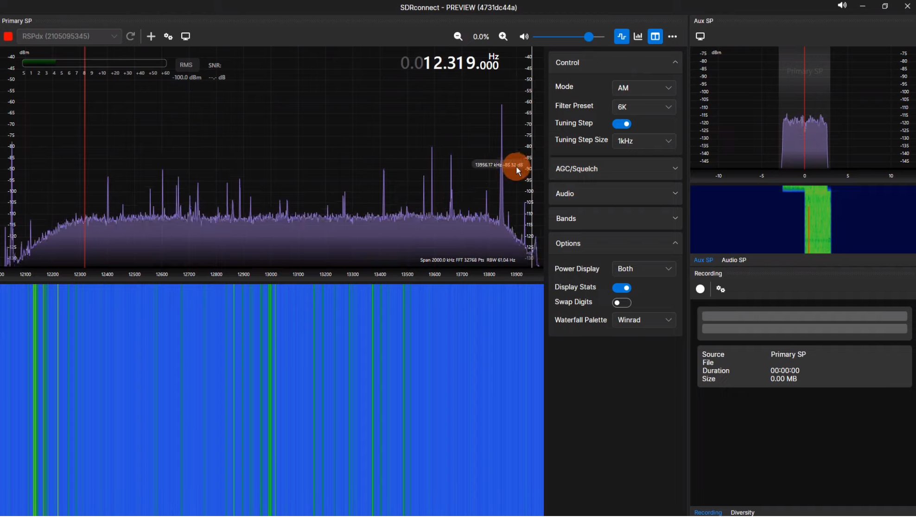Click the SNR label
This screenshot has width=916, height=517.
tap(215, 65)
